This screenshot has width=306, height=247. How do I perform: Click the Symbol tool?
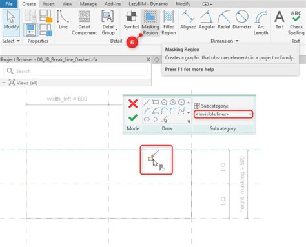point(131,20)
